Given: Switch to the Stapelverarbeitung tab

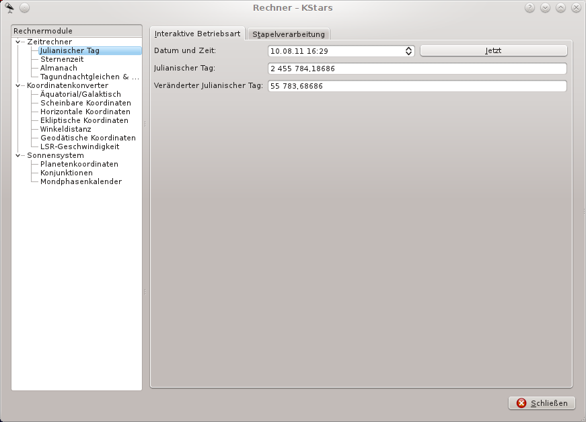Looking at the screenshot, I should (x=289, y=34).
